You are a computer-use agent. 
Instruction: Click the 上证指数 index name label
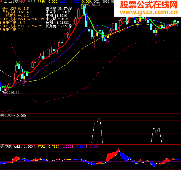coord(11,1)
